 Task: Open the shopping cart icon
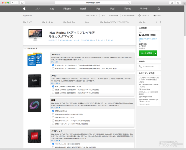[154, 15]
